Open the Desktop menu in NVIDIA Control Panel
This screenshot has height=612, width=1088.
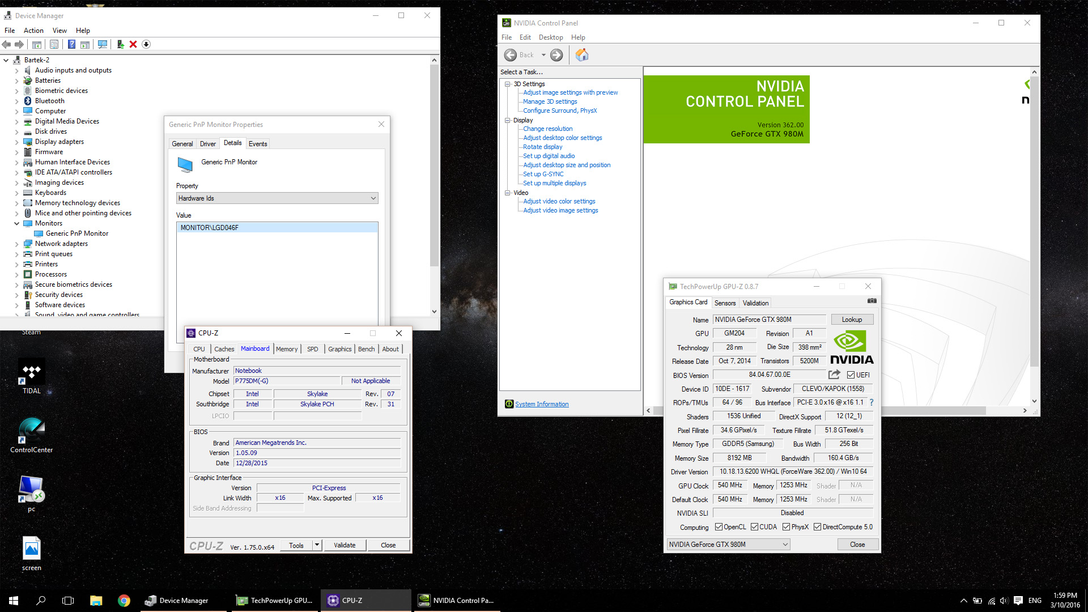[x=551, y=37]
